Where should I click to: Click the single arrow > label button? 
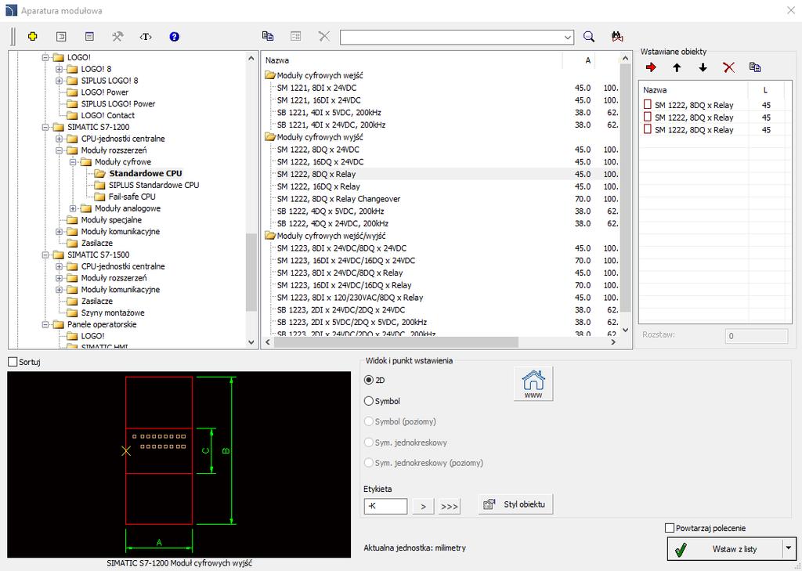(x=423, y=506)
